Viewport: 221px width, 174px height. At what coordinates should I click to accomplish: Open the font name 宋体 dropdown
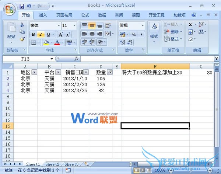(x=59, y=25)
